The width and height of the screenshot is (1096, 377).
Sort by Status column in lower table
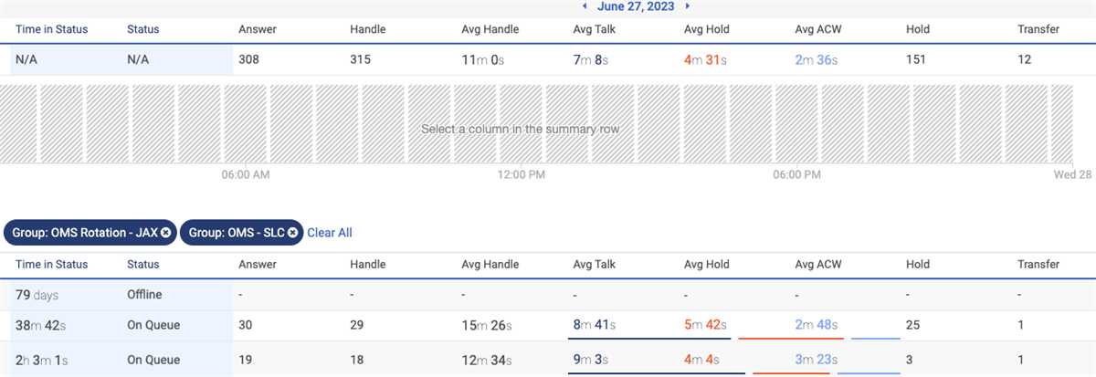click(x=143, y=265)
